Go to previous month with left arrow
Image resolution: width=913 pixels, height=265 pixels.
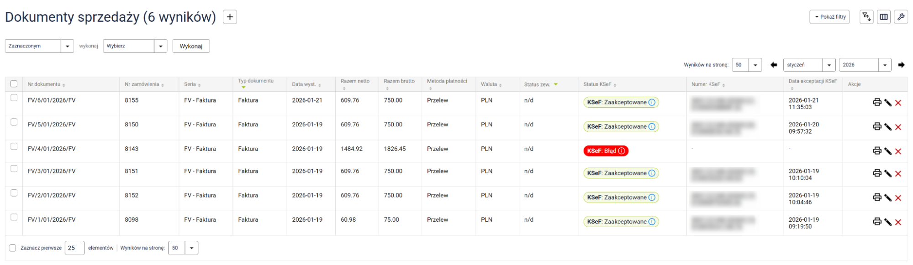(774, 65)
